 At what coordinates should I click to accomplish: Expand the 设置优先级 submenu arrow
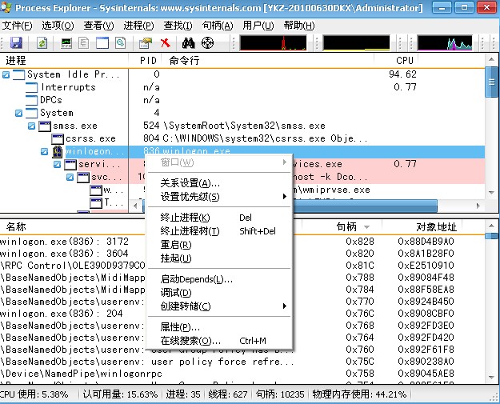click(285, 197)
